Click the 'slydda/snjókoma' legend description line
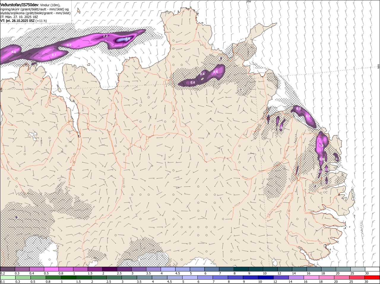 point(35,13)
